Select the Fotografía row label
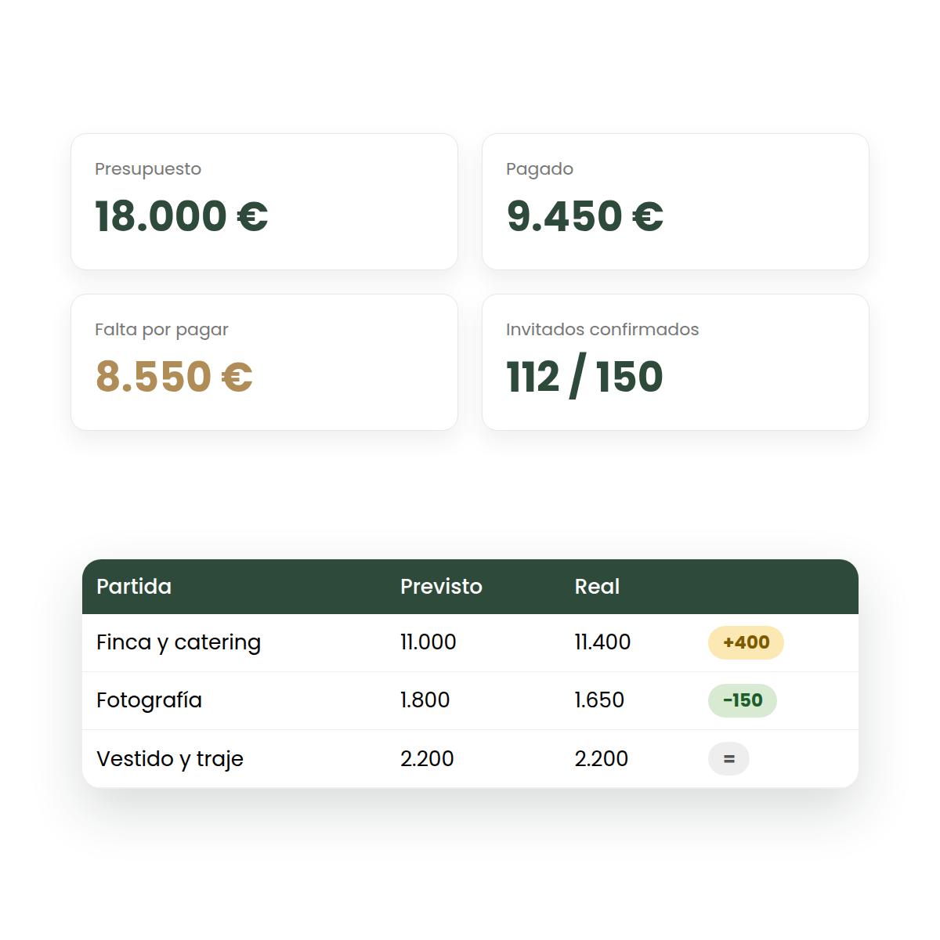 coord(149,700)
